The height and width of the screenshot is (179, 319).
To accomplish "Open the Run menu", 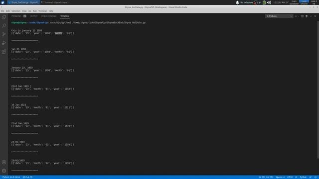I will (x=35, y=11).
